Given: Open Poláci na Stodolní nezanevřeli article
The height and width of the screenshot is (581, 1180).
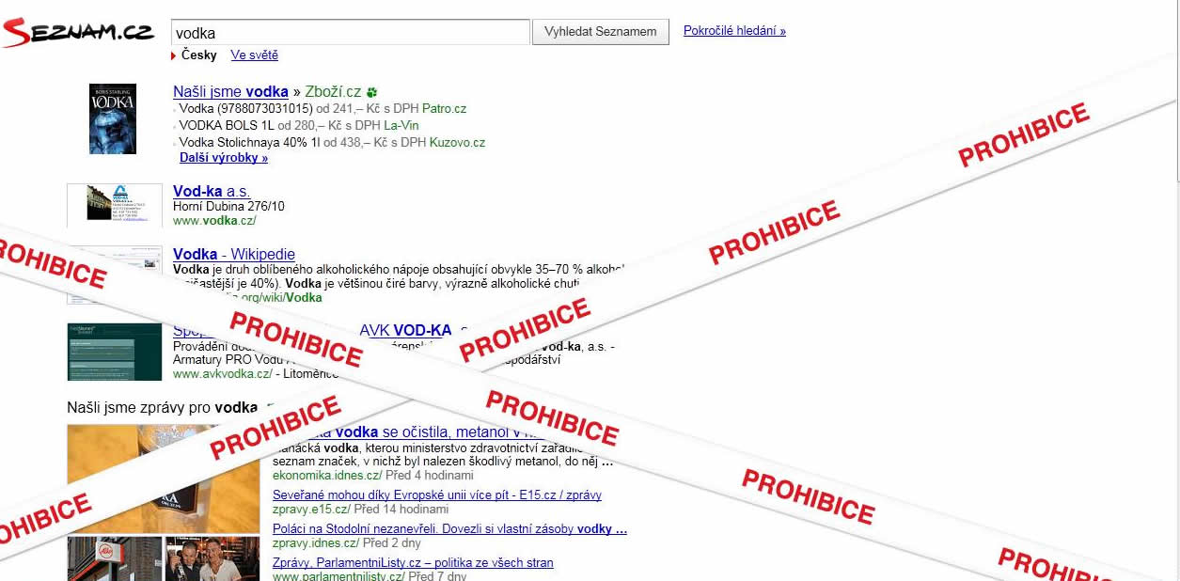Looking at the screenshot, I should click(x=449, y=529).
